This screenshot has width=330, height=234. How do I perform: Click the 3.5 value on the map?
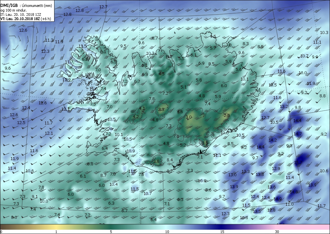coord(205,143)
